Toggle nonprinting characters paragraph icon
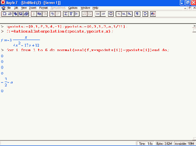This screenshot has width=196, height=146. 137,14
